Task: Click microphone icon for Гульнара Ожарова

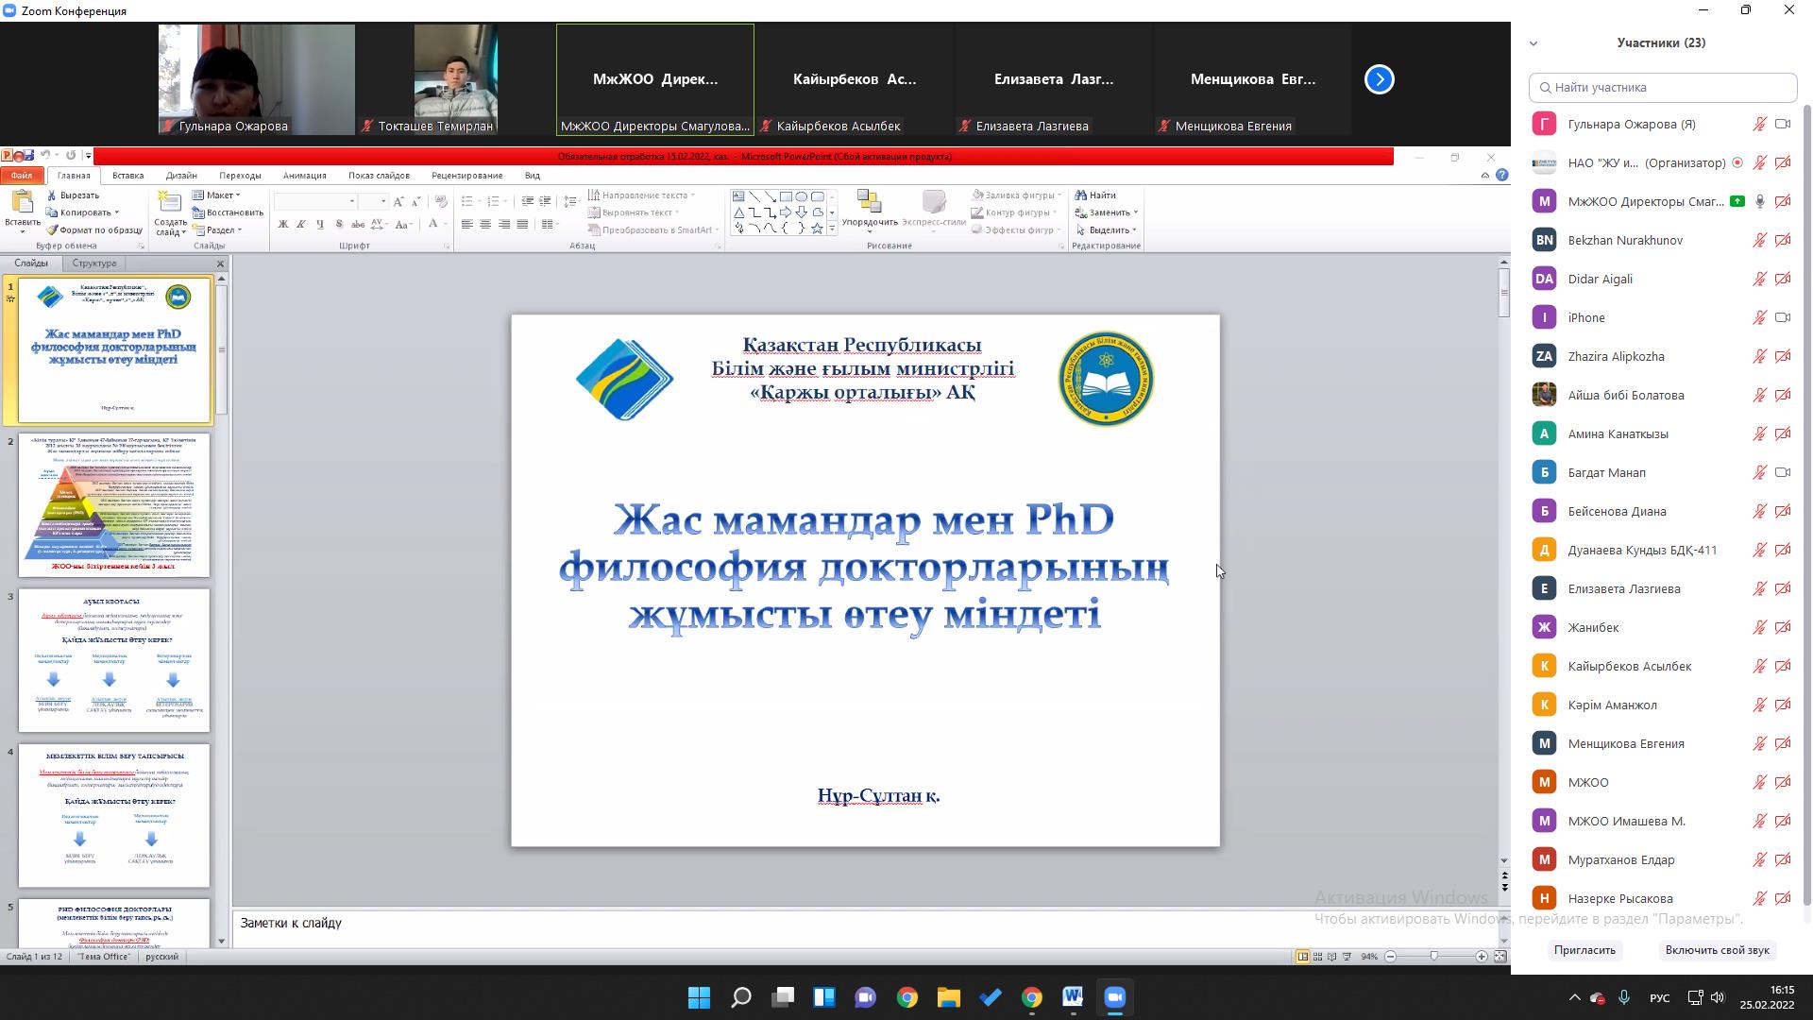Action: 1759,124
